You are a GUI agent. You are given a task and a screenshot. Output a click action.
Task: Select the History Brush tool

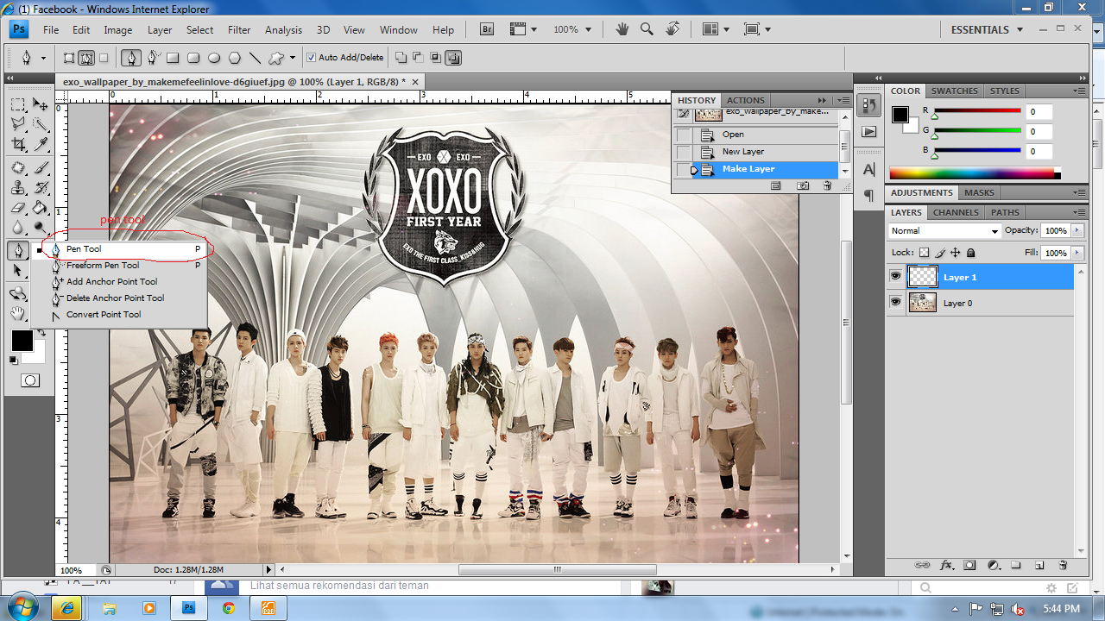coord(40,188)
